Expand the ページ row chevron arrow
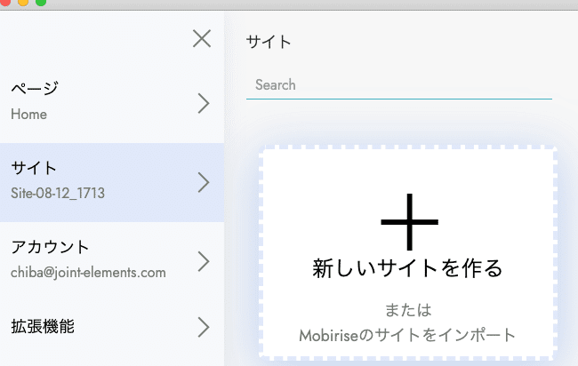 coord(204,103)
